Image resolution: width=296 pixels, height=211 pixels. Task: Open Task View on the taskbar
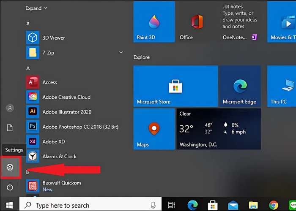(x=172, y=205)
